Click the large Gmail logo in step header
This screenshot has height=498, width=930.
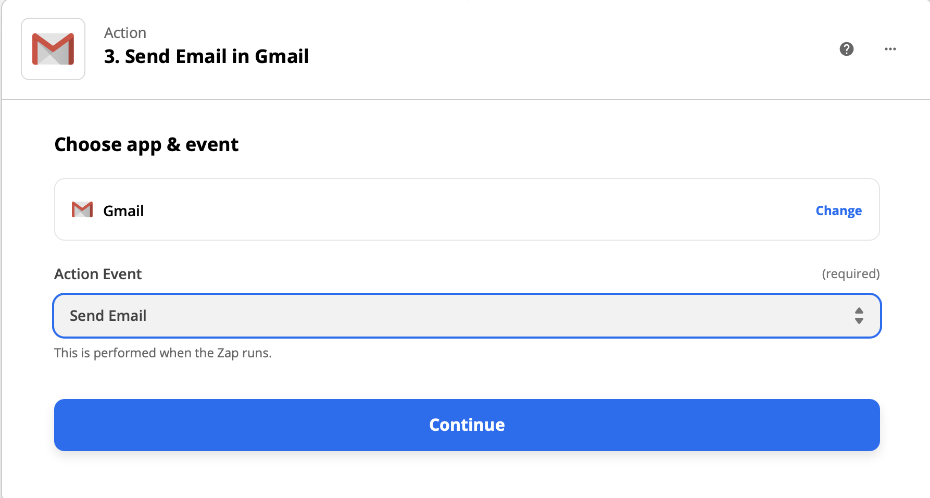[53, 49]
